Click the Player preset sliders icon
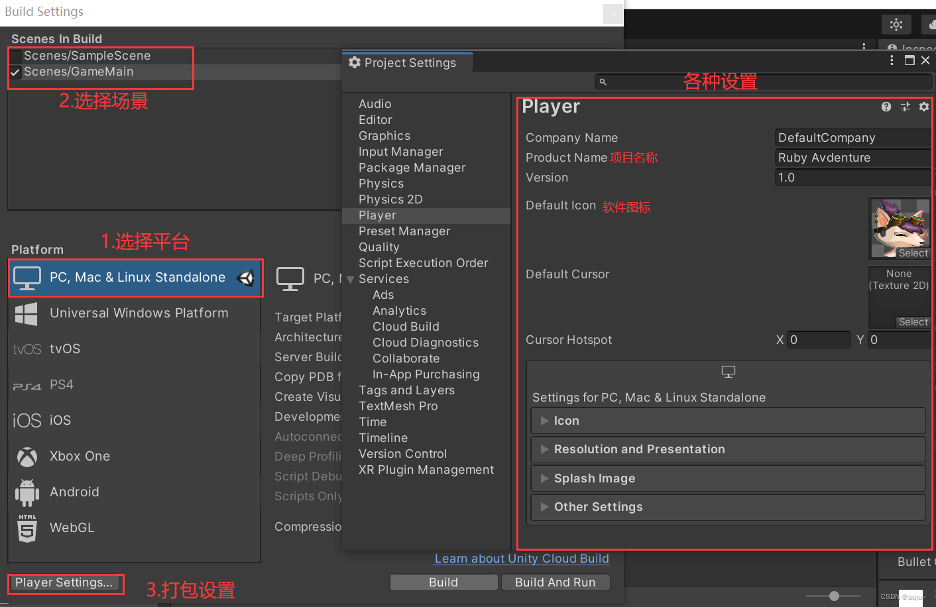This screenshot has height=607, width=936. point(906,107)
